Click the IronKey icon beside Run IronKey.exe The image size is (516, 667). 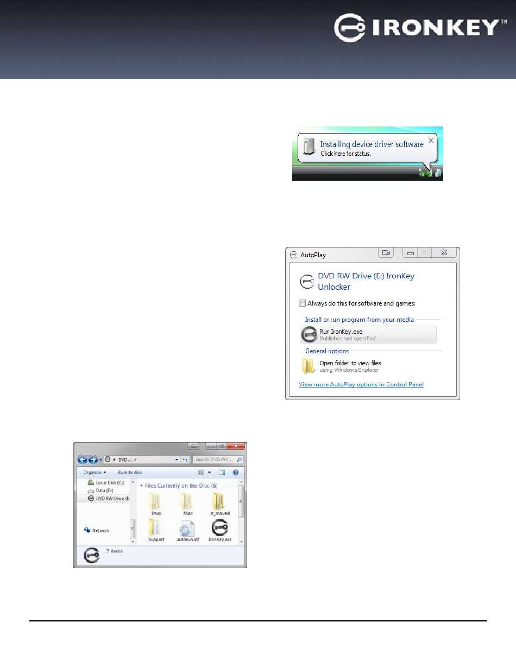309,334
